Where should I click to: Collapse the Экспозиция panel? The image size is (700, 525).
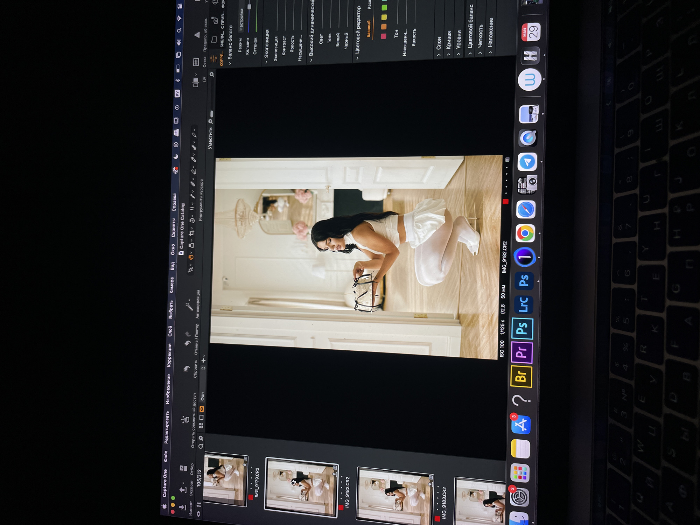coord(266,62)
